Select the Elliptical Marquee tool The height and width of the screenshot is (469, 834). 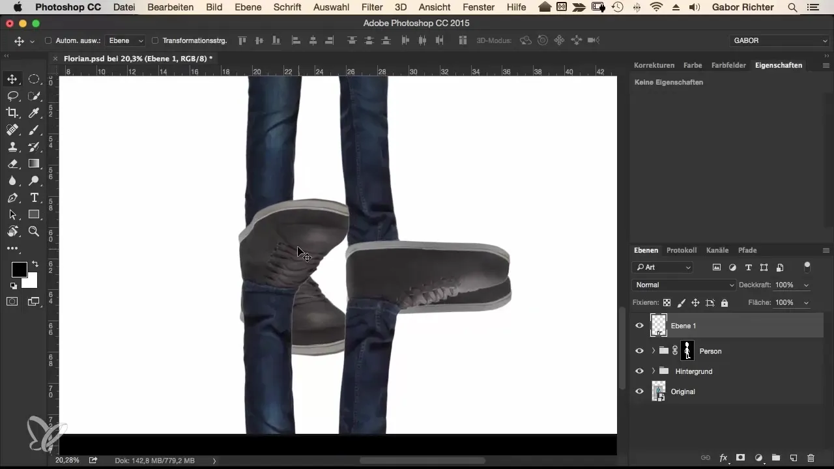tap(34, 79)
